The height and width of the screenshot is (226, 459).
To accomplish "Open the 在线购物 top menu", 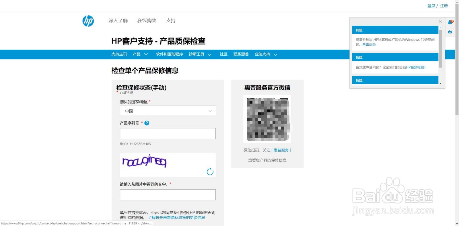I will pyautogui.click(x=147, y=21).
